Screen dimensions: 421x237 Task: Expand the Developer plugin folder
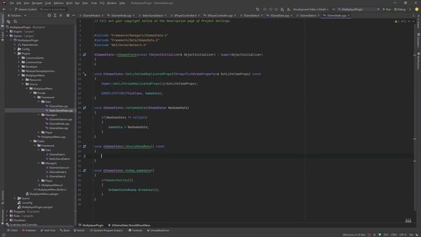pos(19,66)
